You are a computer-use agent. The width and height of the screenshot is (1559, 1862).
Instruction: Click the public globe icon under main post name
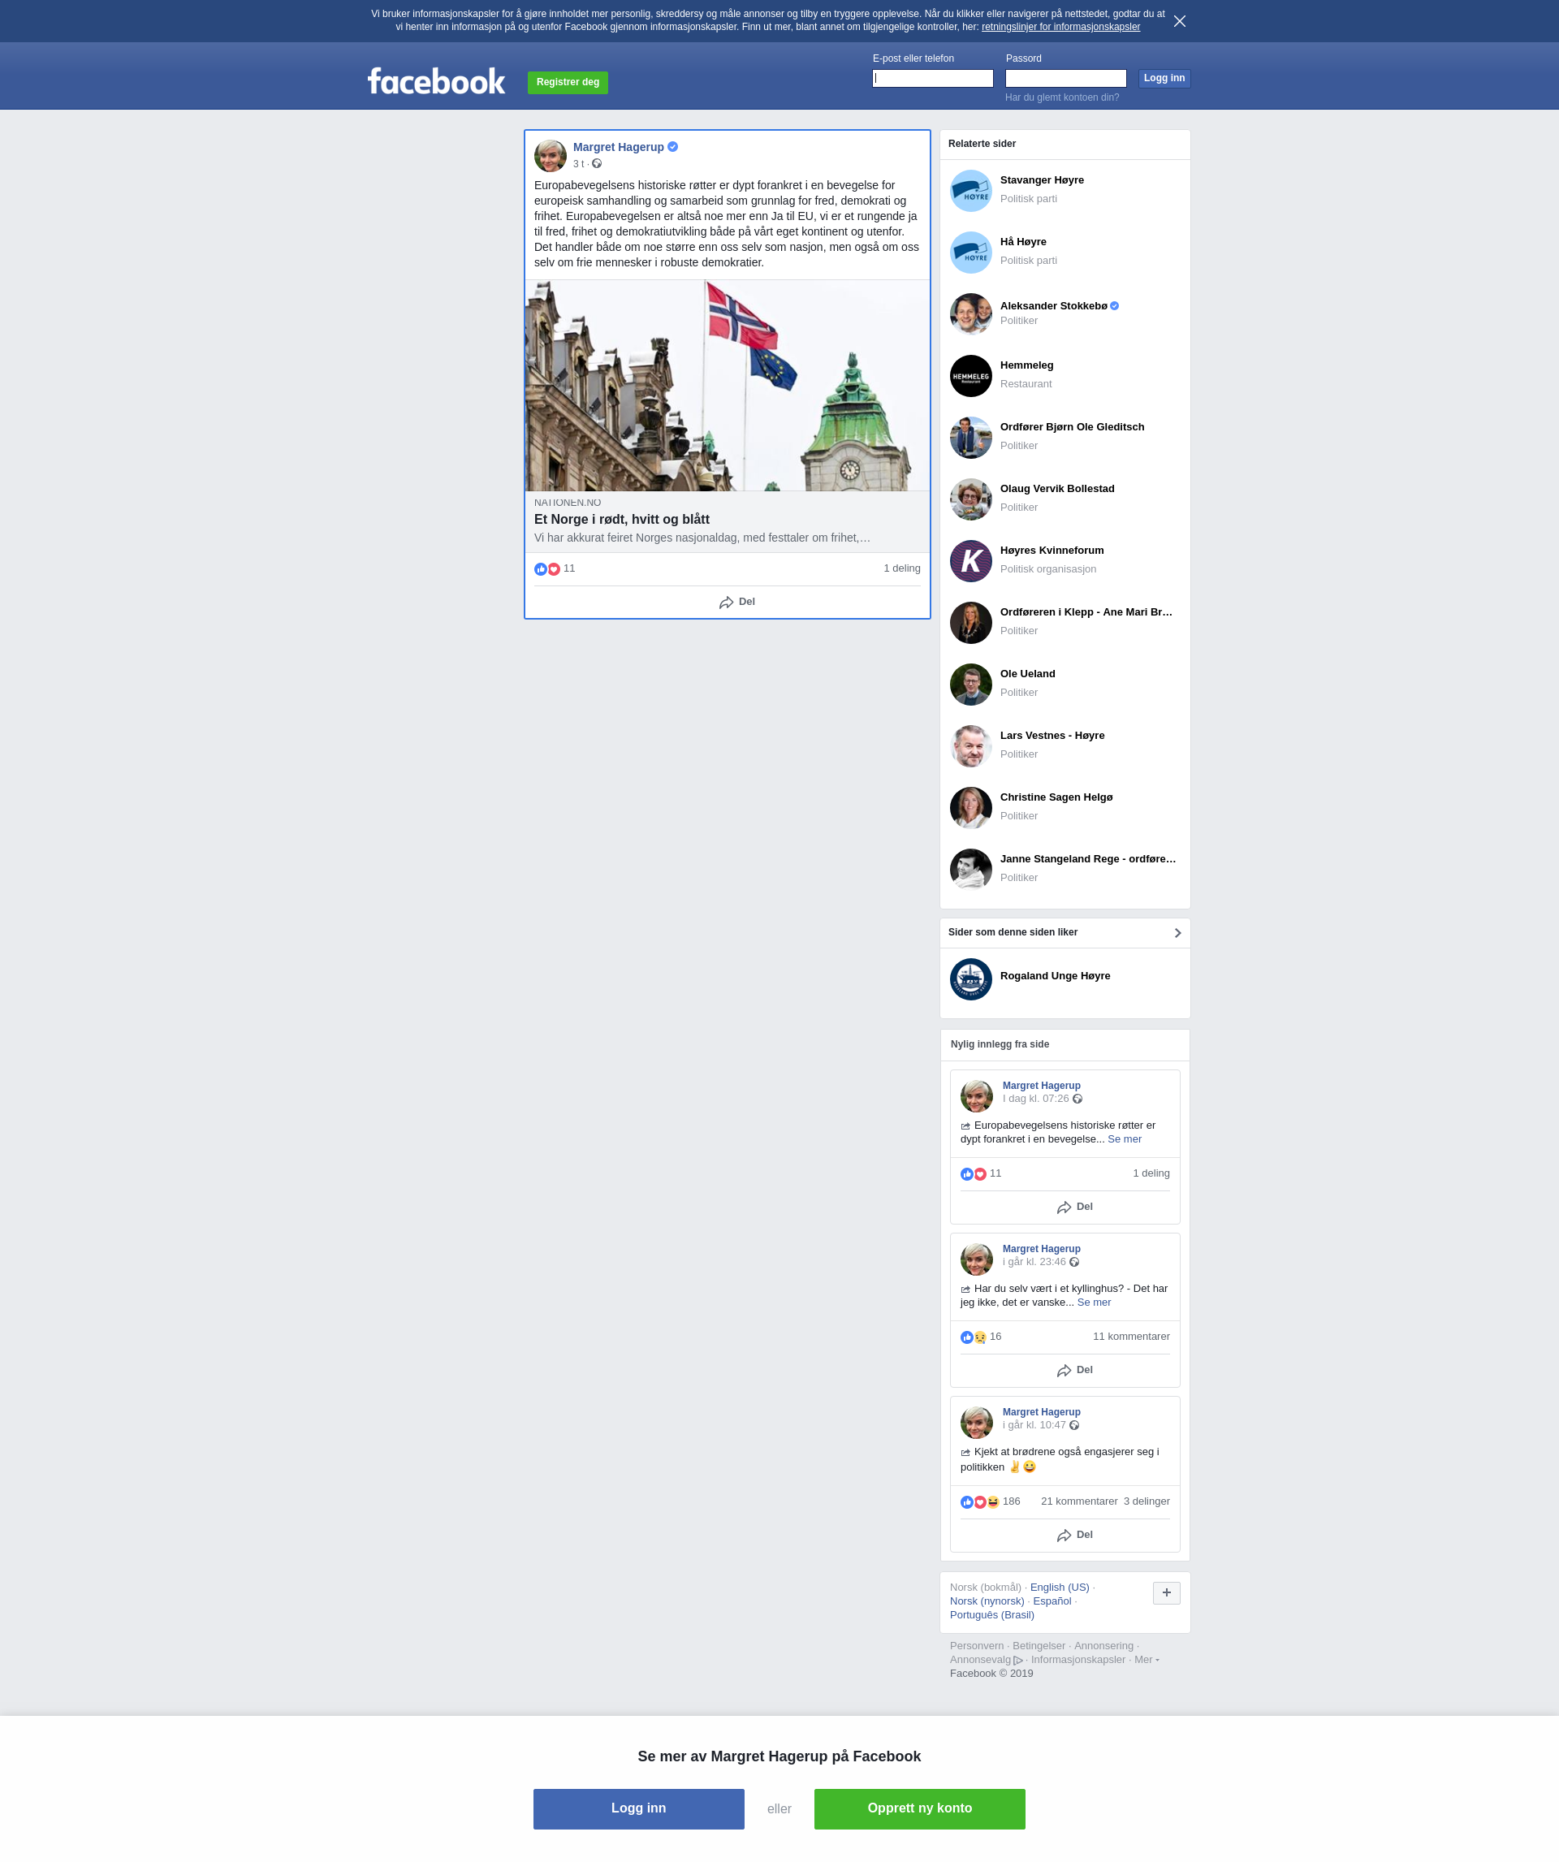(x=597, y=164)
